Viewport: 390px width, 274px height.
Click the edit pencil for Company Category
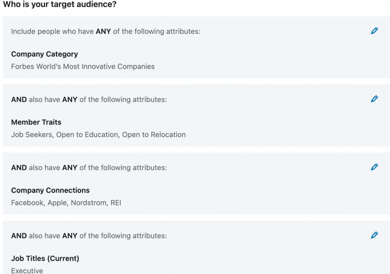click(374, 31)
